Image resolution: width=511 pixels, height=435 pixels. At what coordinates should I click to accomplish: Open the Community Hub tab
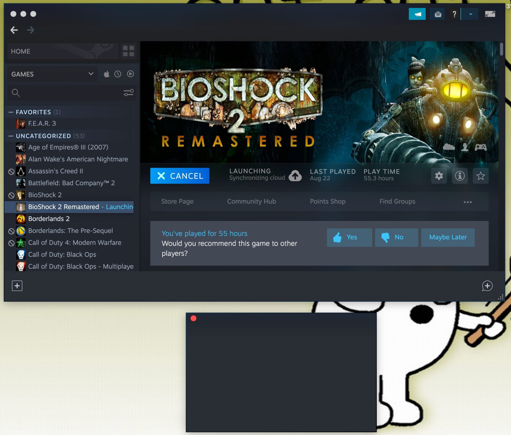(x=251, y=202)
